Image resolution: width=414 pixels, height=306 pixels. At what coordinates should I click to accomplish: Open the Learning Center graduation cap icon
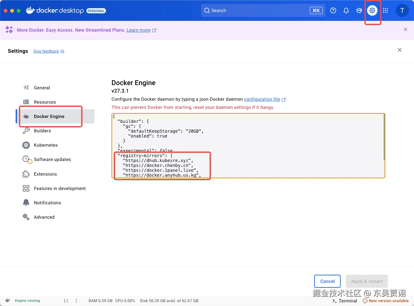359,10
